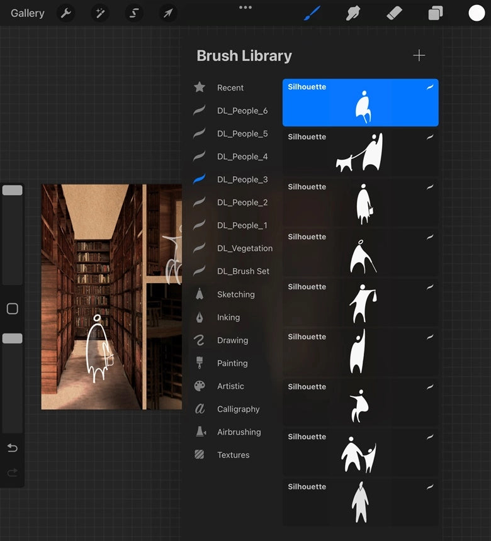Select the Eraser tool

(394, 13)
